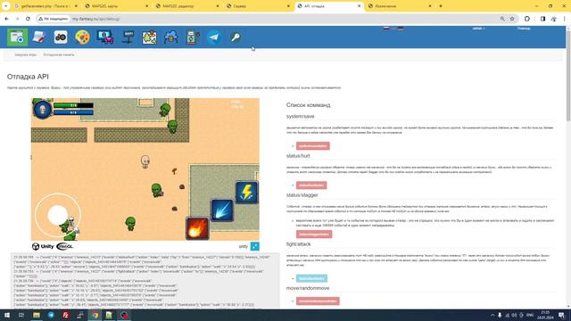571x321 pixels.
Task: Open the ENG language indicator in the tray
Action: click(530, 315)
